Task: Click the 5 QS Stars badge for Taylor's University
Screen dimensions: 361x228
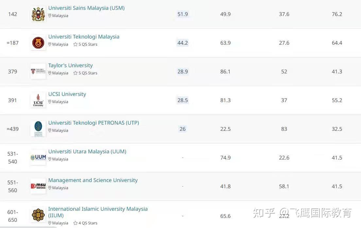Action: pyautogui.click(x=85, y=73)
